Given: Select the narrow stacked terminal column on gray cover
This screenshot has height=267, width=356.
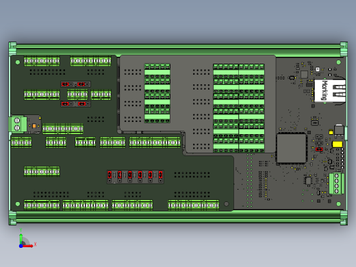Looking at the screenshot, I should click(157, 93).
